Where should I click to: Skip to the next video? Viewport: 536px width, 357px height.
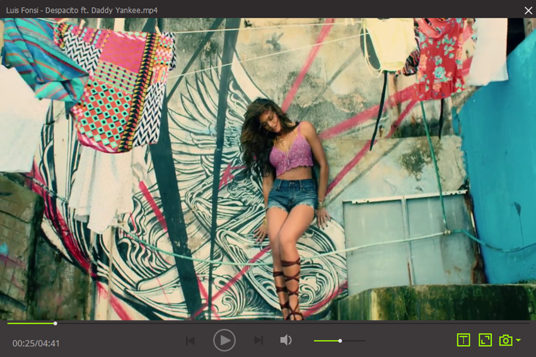pos(258,341)
